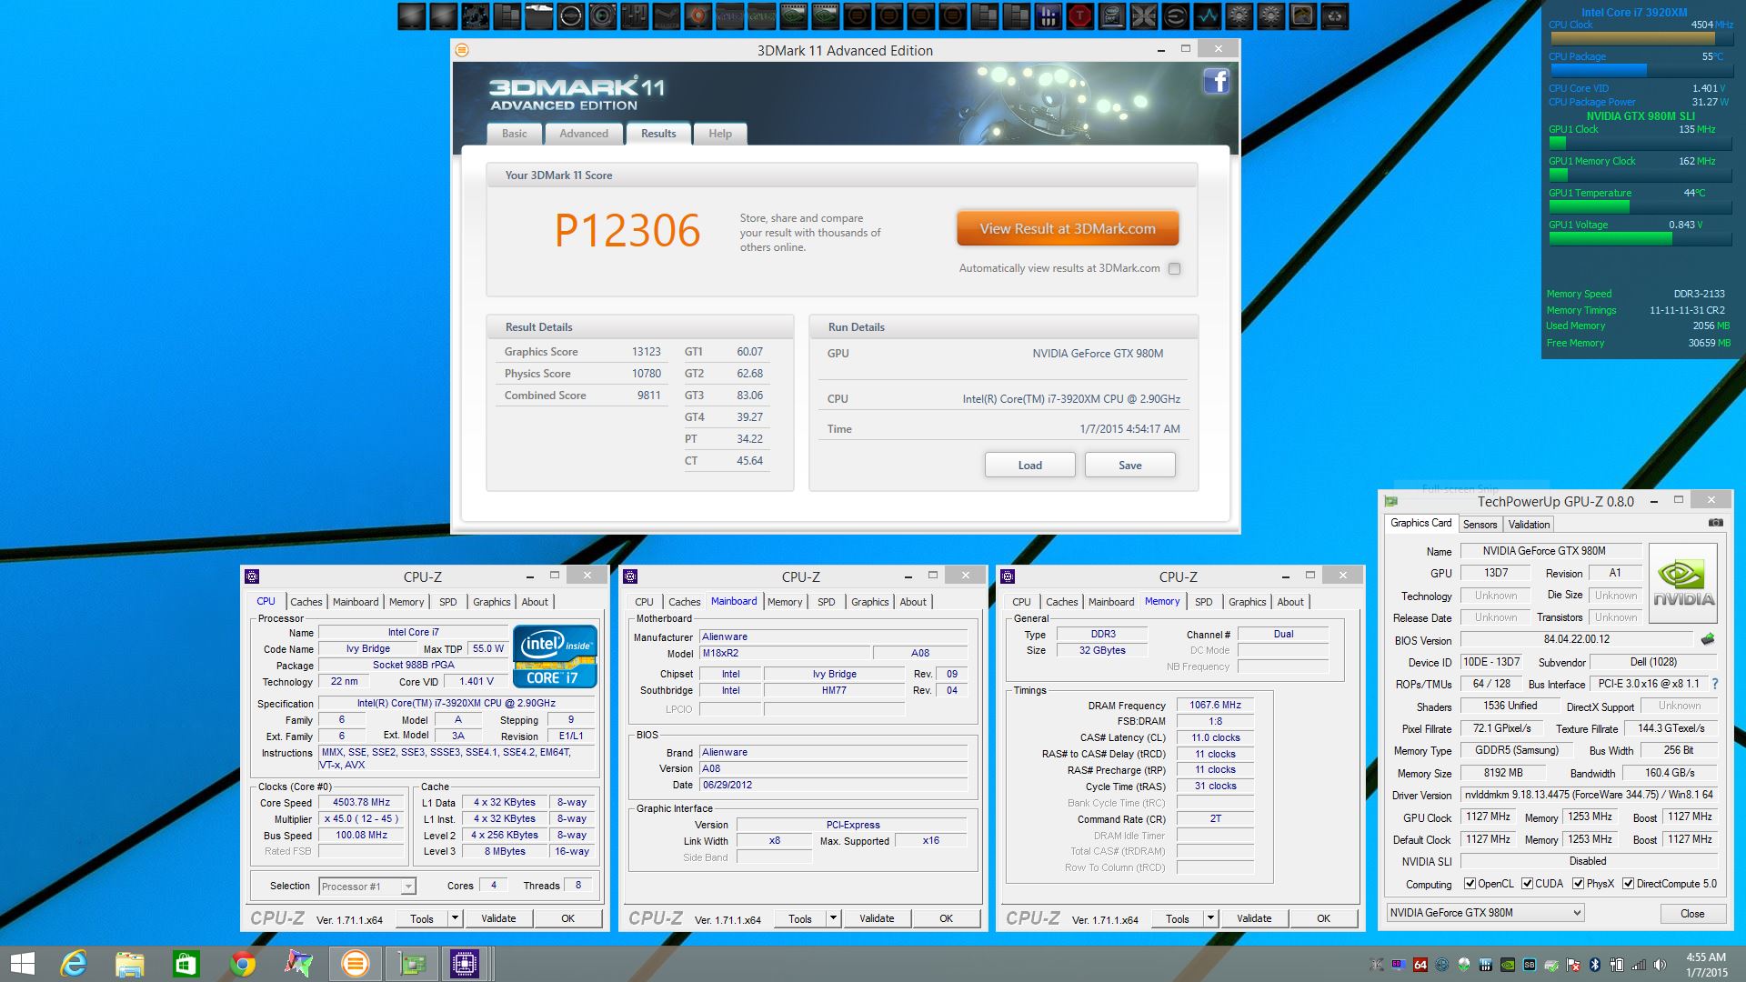Screen dimensions: 1746x982
Task: Open the EVGA E icon in top dock
Action: click(x=1175, y=15)
